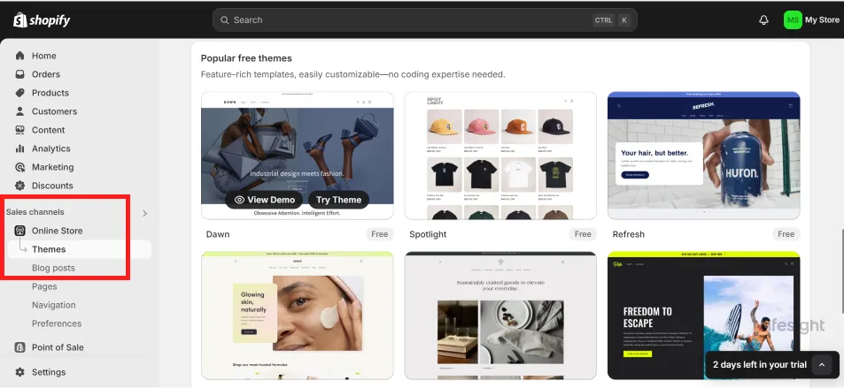Screen dimensions: 844x388
Task: Open the Marketing section
Action: [x=53, y=167]
